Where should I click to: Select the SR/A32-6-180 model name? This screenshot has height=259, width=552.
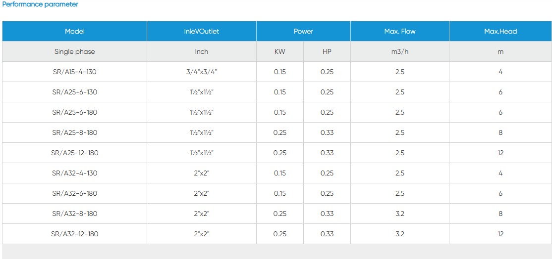pos(75,193)
